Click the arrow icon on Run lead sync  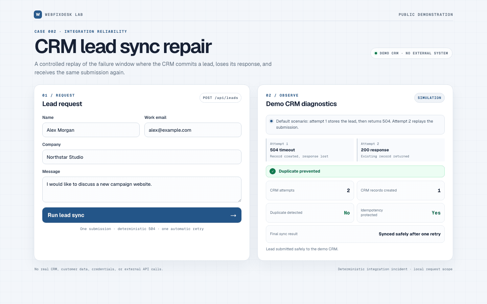point(233,216)
